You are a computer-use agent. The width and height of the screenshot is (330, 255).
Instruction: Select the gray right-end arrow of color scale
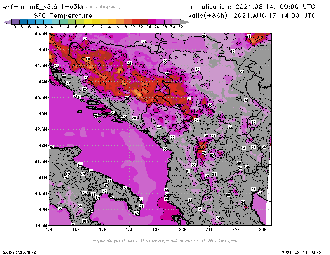point(184,22)
